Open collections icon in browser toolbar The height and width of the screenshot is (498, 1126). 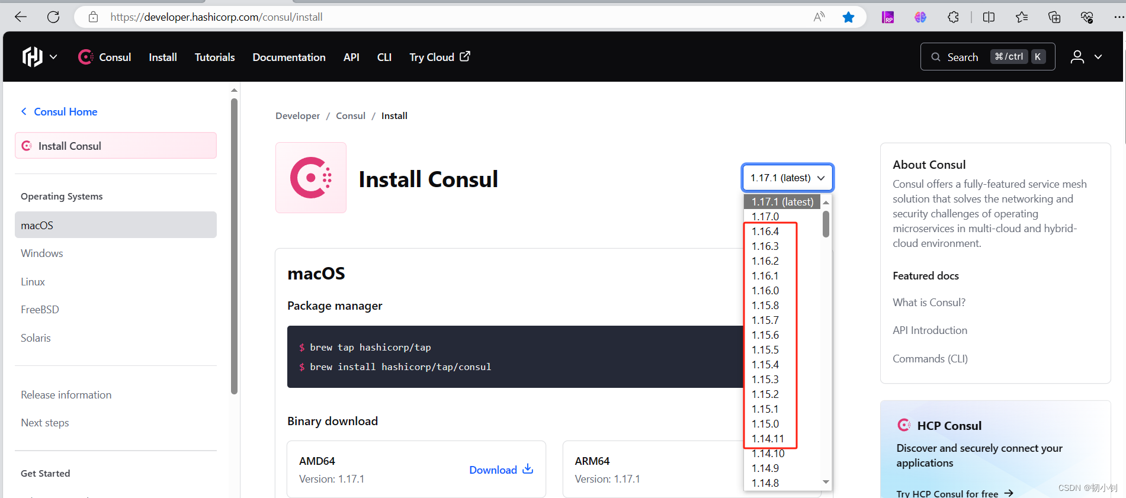pyautogui.click(x=1054, y=17)
